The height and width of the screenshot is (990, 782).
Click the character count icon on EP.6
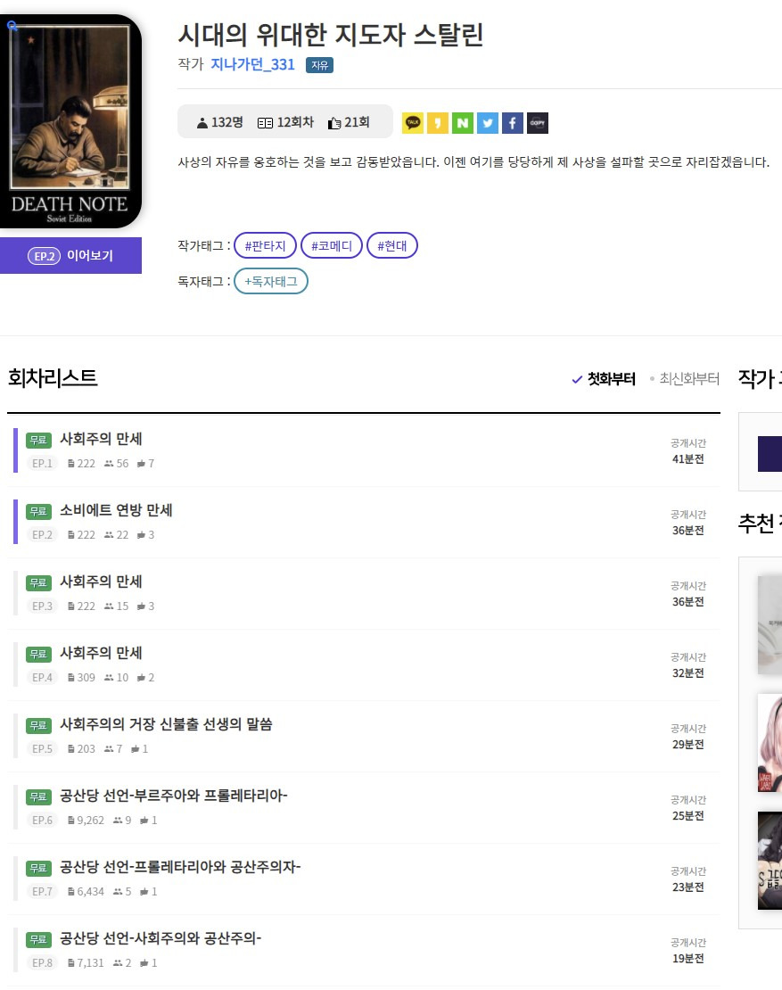71,821
